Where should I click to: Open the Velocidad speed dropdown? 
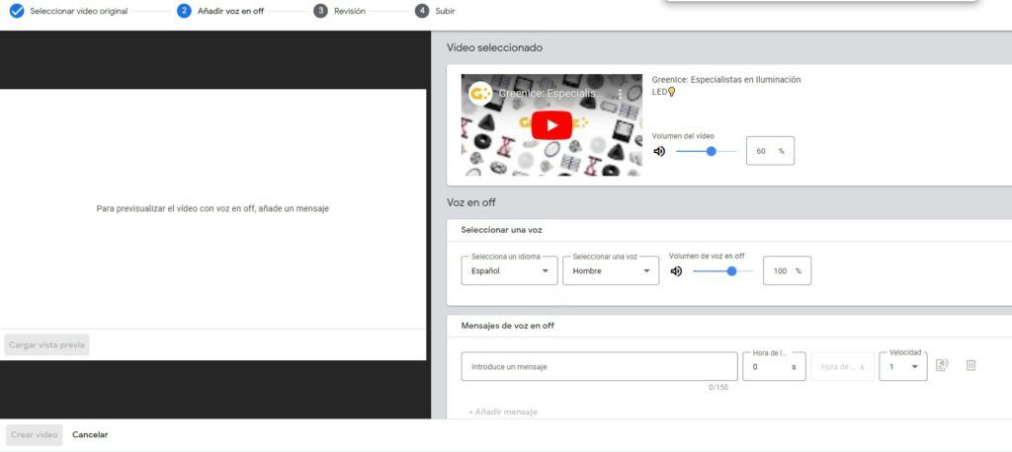point(902,366)
